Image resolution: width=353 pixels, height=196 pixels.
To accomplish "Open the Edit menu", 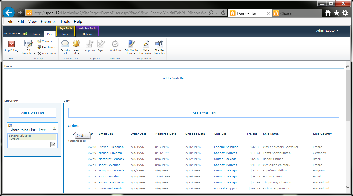I will [21, 22].
